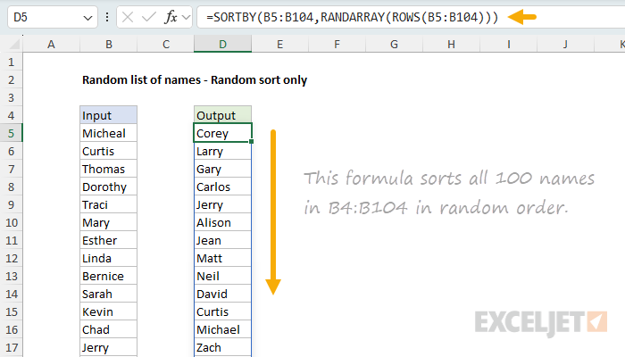Viewport: 625px width, 357px height.
Task: Select column A header
Action: (x=51, y=44)
